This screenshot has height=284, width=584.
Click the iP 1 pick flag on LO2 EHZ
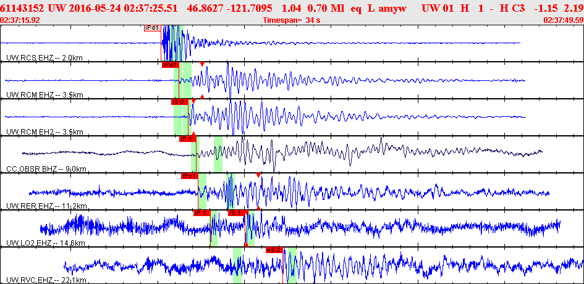[201, 213]
